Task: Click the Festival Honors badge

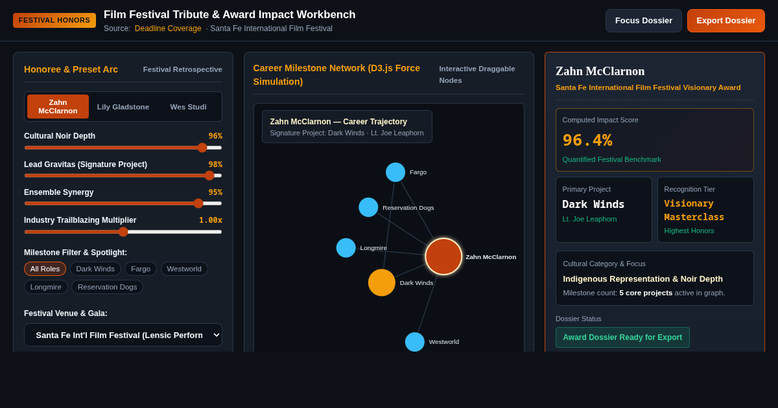Action: point(54,21)
